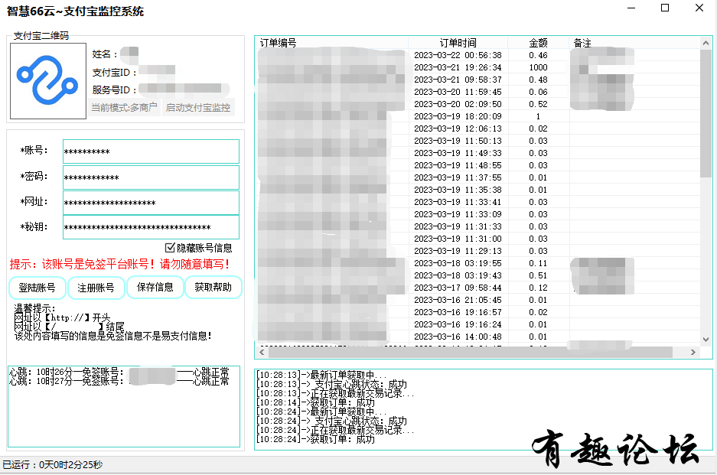Sort by 订单时间 column header

(x=458, y=43)
